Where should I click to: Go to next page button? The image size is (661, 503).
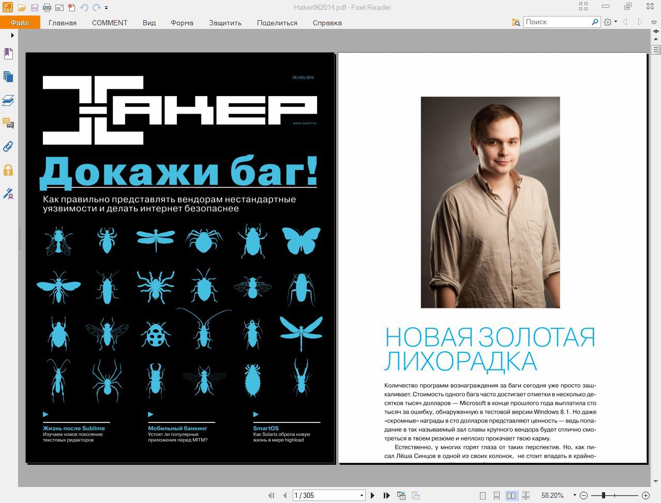click(x=372, y=495)
